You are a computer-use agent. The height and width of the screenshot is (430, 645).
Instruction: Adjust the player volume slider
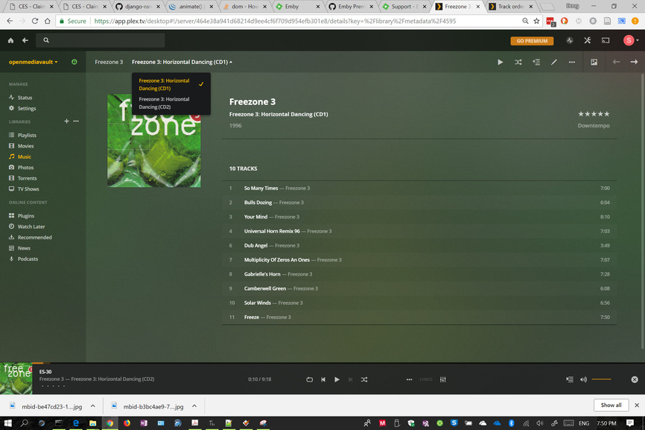pyautogui.click(x=601, y=379)
